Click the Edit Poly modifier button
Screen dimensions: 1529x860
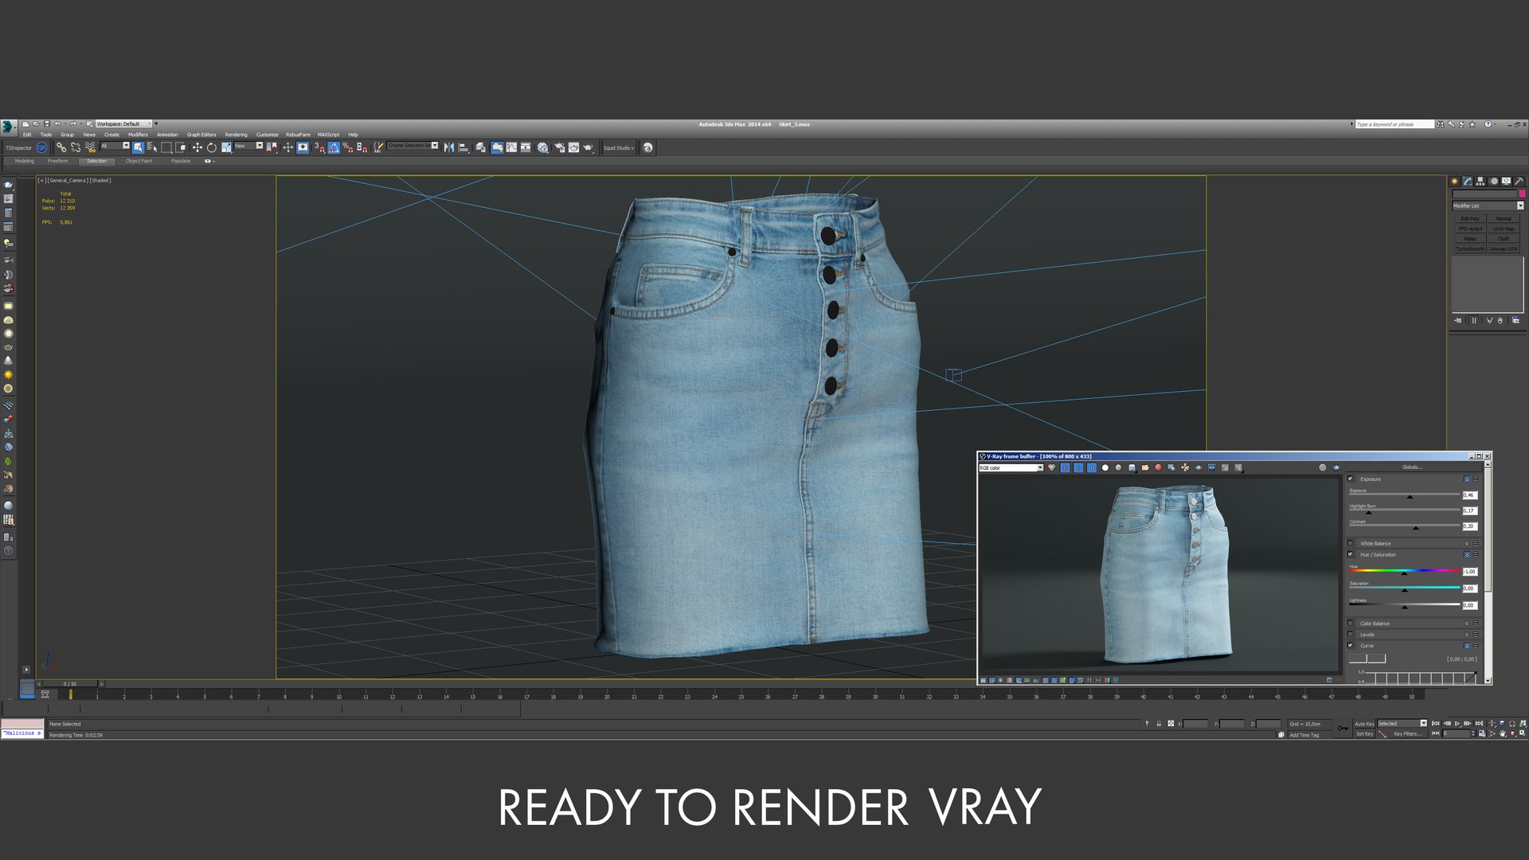tap(1469, 218)
